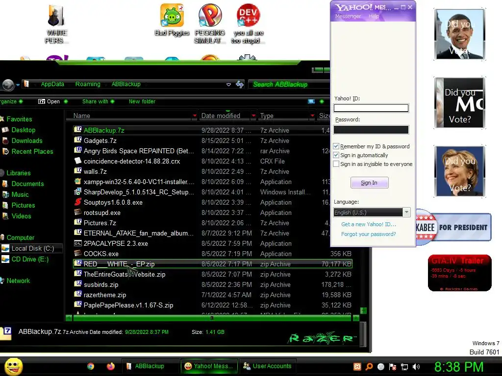The image size is (502, 376).
Task: Click the 2PACALYPSE 2.3.exe file icon
Action: pyautogui.click(x=78, y=243)
